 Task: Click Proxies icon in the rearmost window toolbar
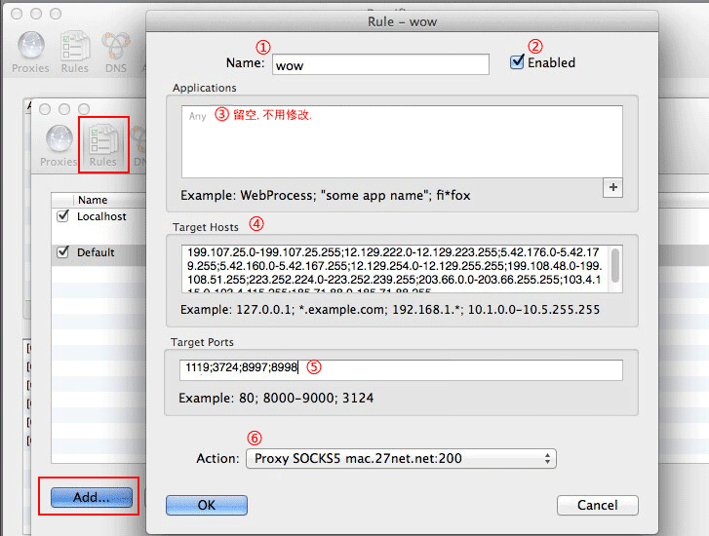[x=30, y=52]
